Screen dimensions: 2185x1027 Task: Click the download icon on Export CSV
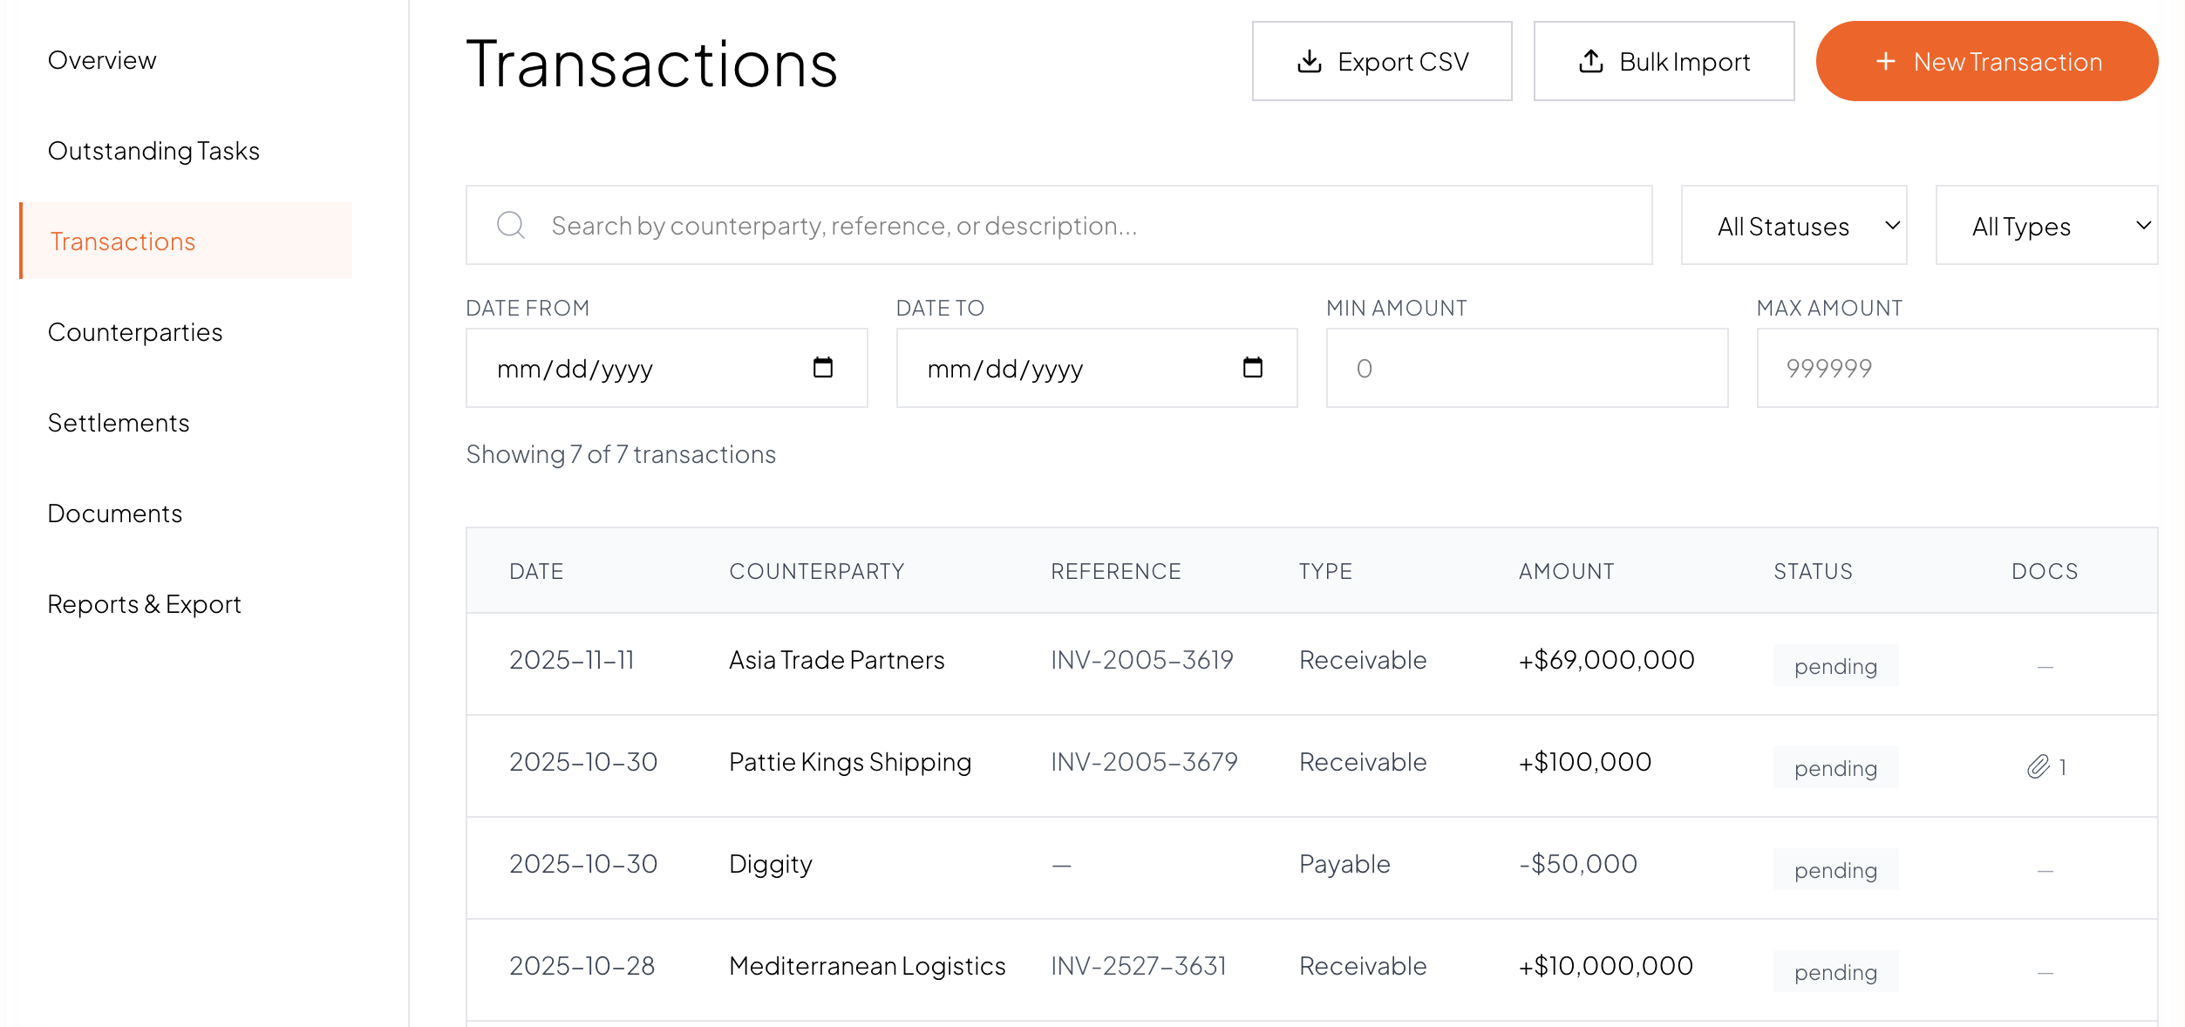click(x=1309, y=61)
